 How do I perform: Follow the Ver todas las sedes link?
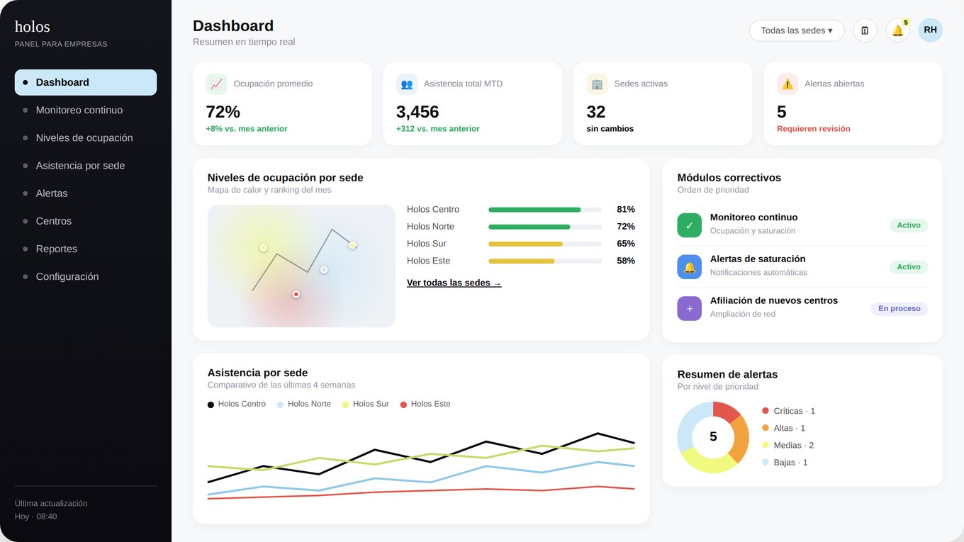454,283
